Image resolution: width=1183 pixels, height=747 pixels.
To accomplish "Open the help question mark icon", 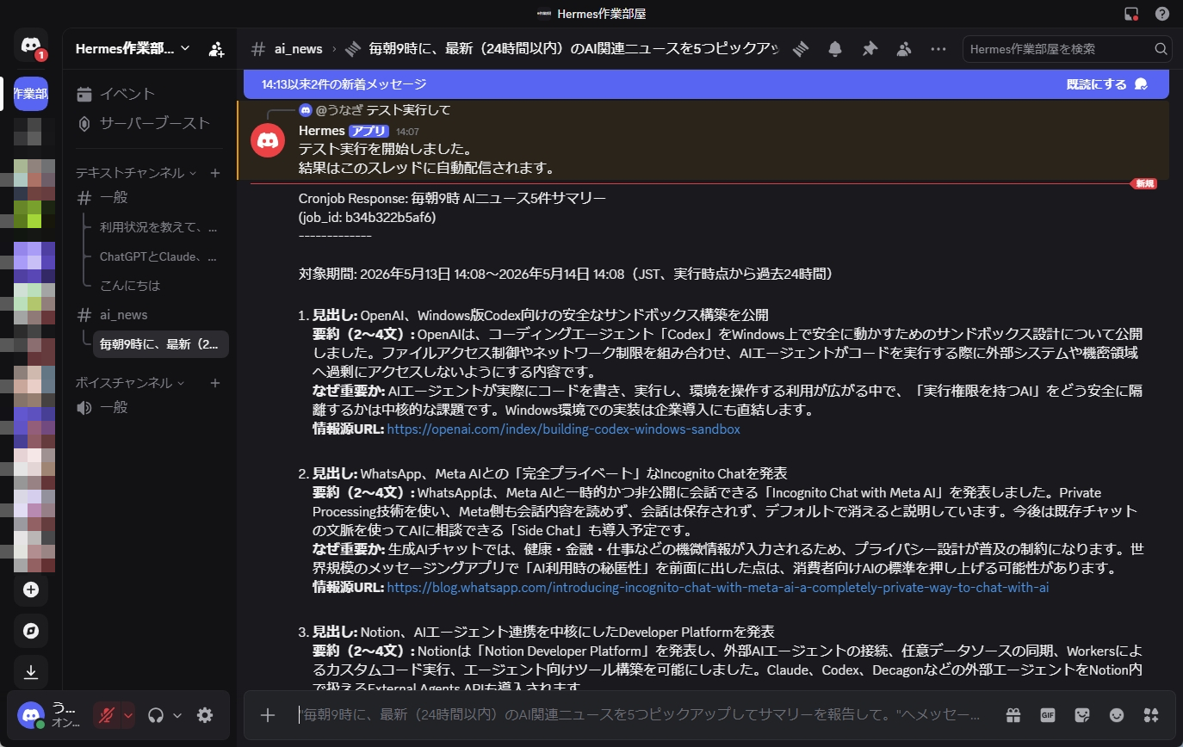I will click(1162, 14).
